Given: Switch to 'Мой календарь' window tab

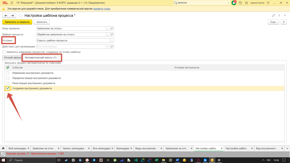Looking at the screenshot, I should 17,148.
